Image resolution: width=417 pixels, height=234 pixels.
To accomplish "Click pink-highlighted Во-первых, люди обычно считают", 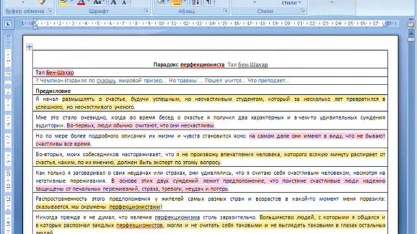I will point(112,125).
